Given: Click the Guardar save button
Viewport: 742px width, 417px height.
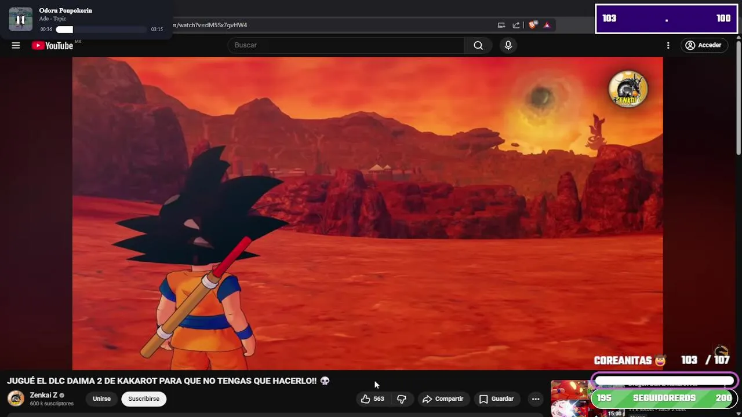Looking at the screenshot, I should (496, 398).
